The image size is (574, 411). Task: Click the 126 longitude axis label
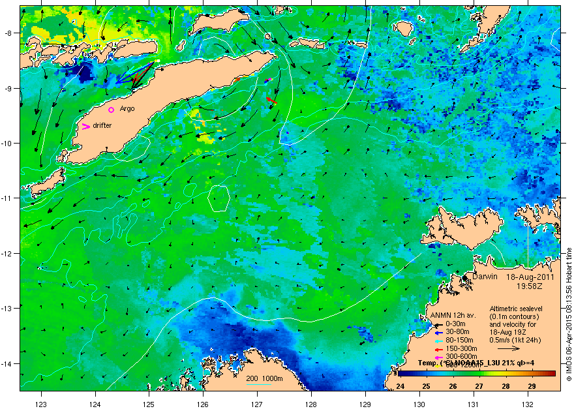point(203,404)
